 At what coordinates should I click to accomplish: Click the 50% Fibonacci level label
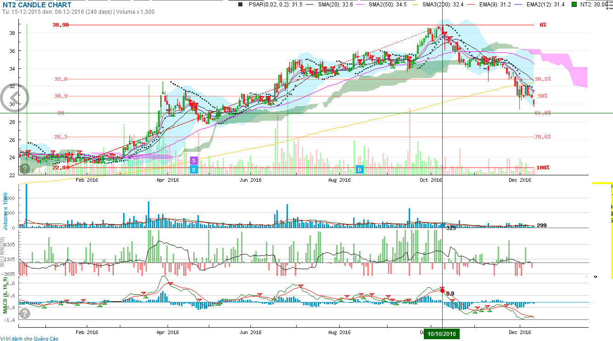(543, 96)
